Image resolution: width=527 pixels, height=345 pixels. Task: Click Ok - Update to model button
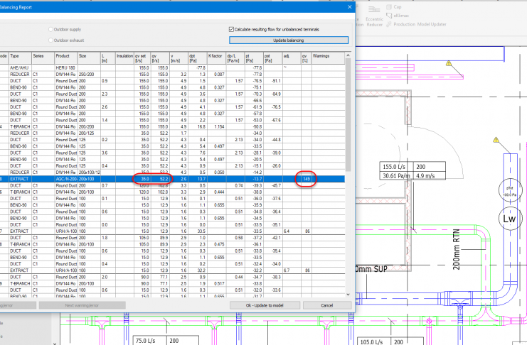click(265, 305)
